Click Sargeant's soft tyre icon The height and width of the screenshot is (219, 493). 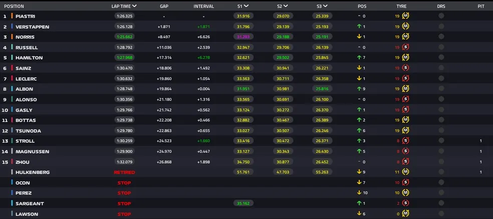pos(406,203)
